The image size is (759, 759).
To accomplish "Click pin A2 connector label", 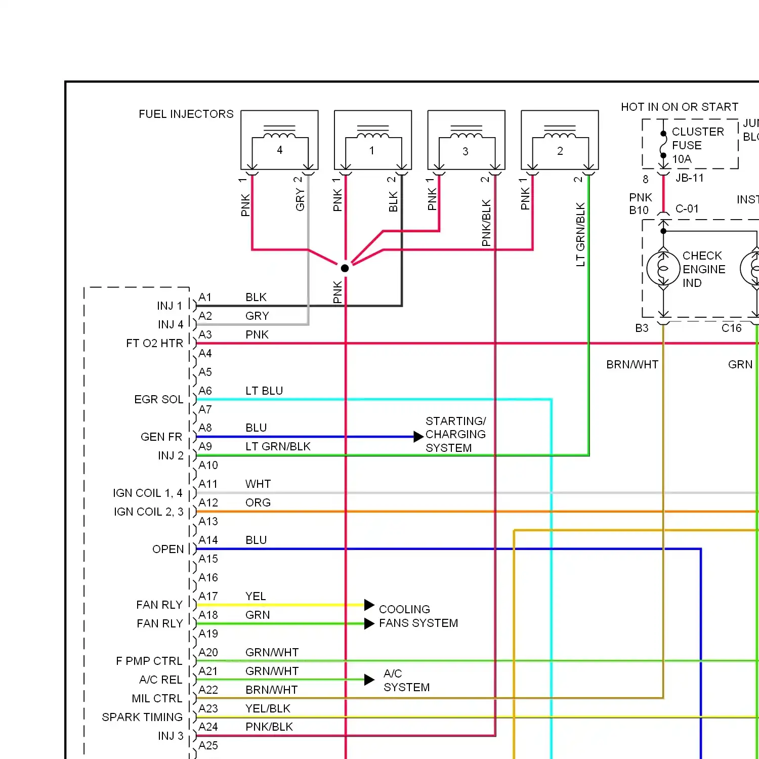I will point(205,316).
